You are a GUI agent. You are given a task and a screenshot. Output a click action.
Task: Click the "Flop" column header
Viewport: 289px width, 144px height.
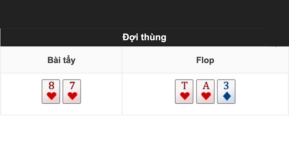point(205,60)
